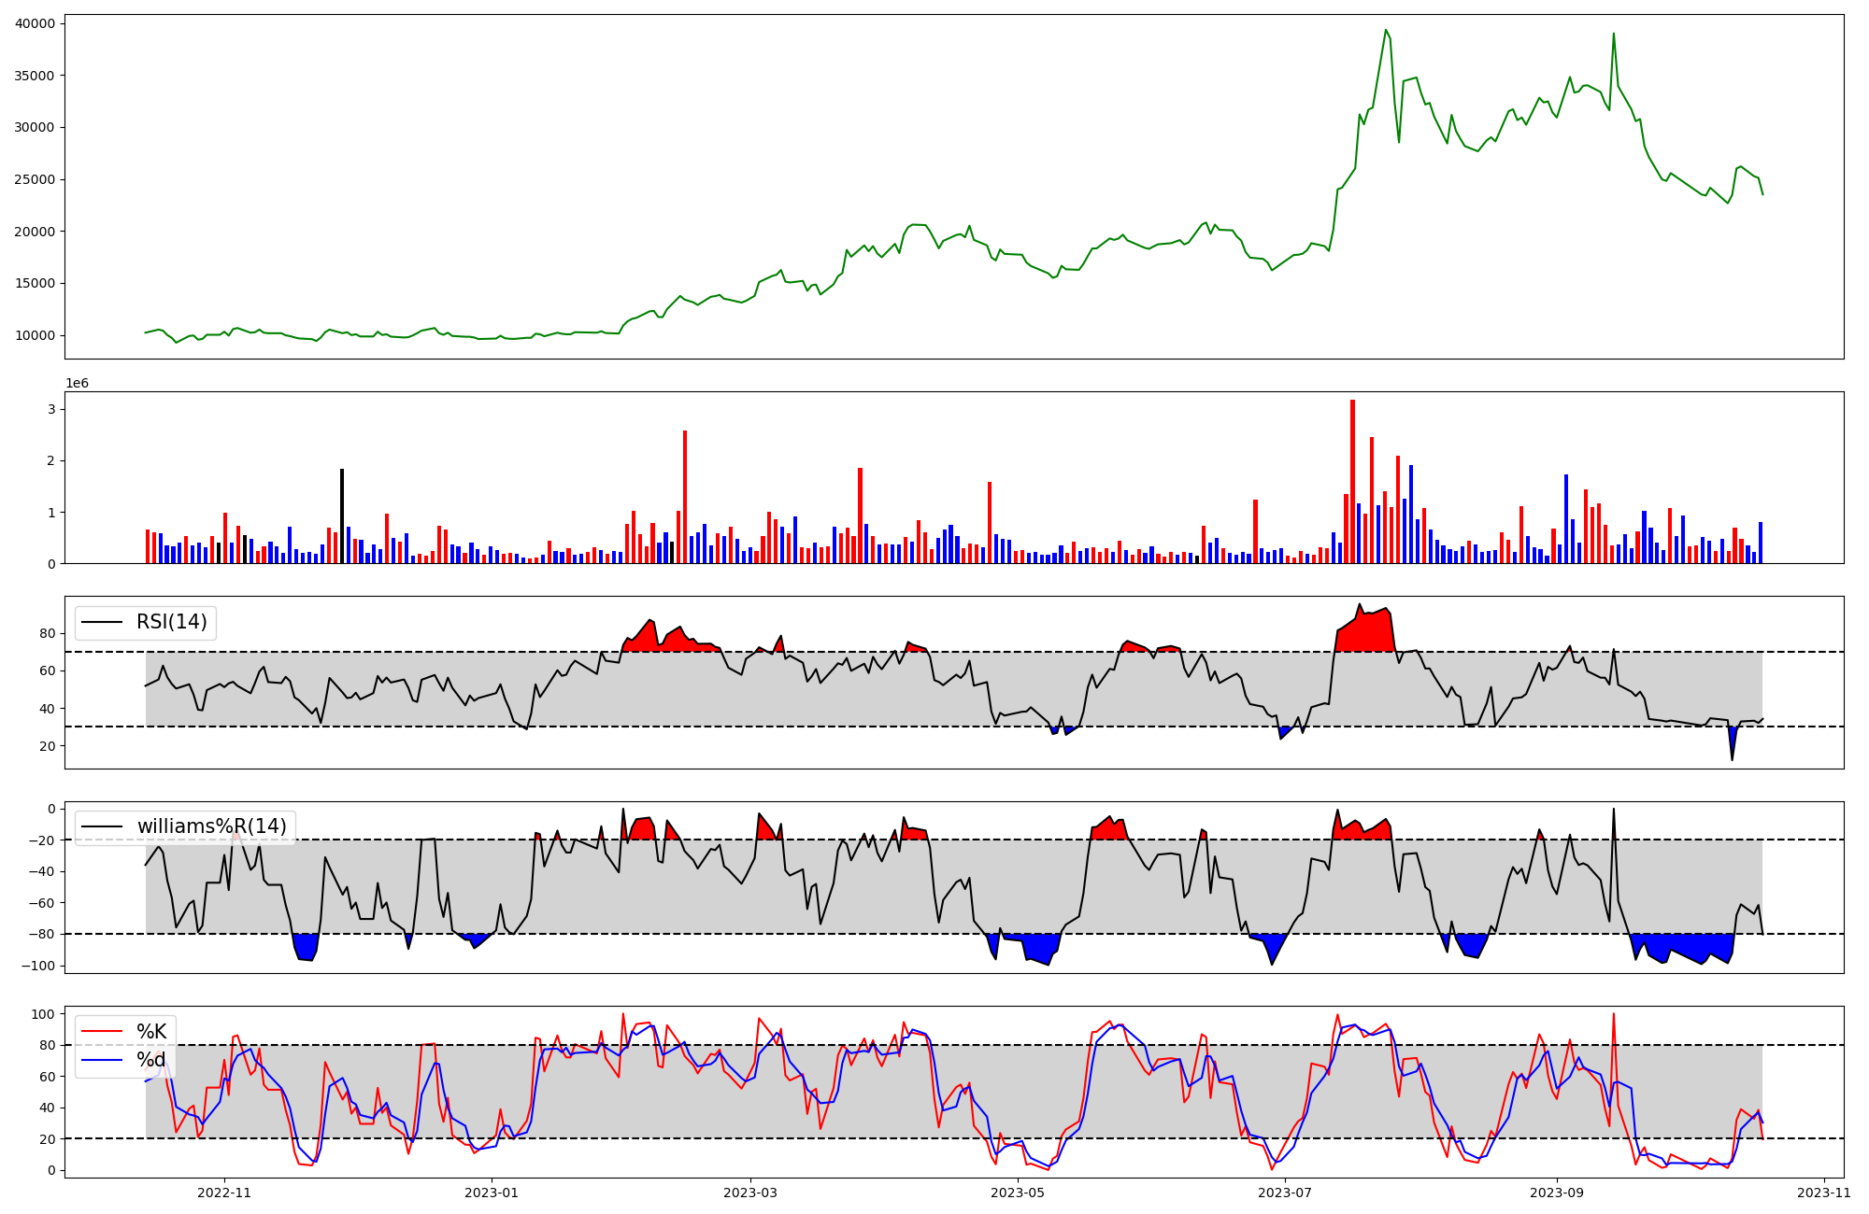Click the 2022-11 x-axis date label
The width and height of the screenshot is (1869, 1214).
224,1193
